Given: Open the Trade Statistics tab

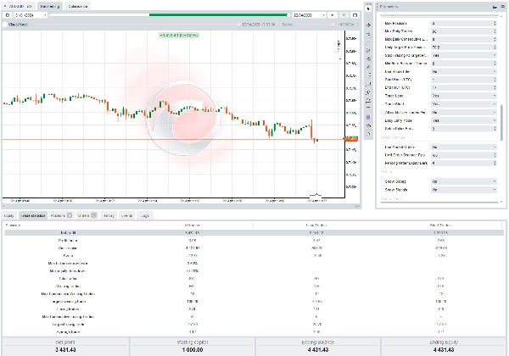Looking at the screenshot, I should 33,215.
